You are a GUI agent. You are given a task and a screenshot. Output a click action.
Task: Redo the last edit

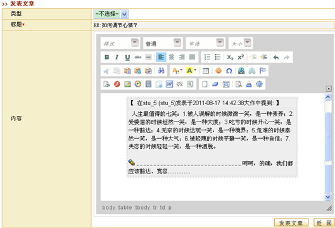coord(286,57)
